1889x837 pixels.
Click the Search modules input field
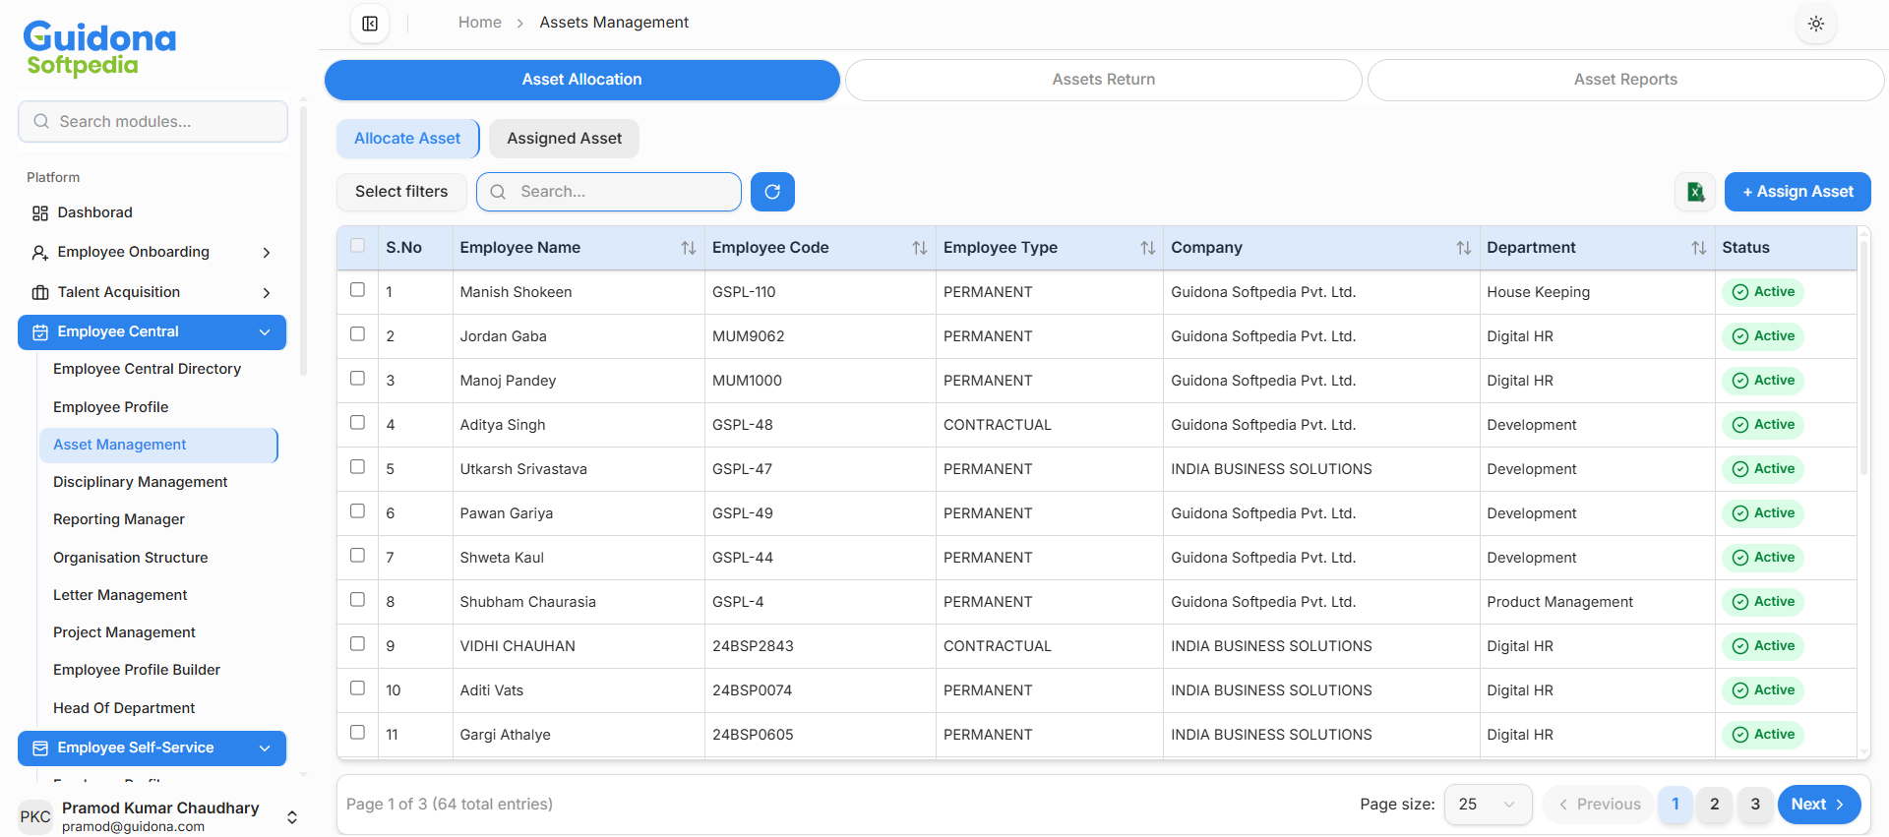(x=153, y=122)
